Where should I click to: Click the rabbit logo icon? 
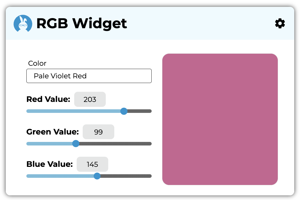[x=23, y=24]
